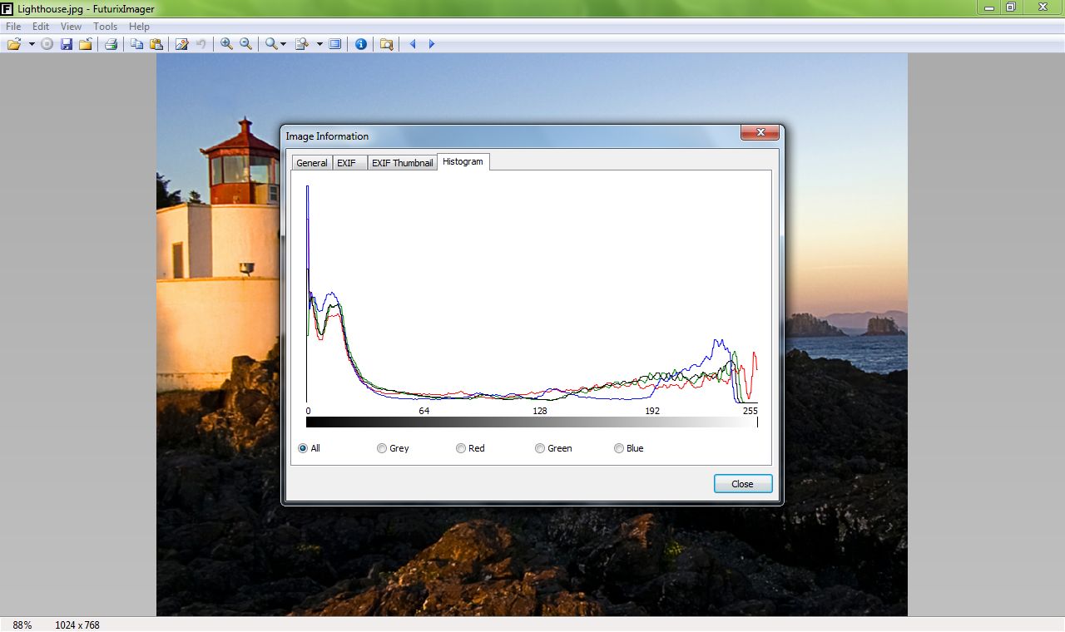Viewport: 1065px width, 632px height.
Task: Select the Histogram tab
Action: [463, 161]
